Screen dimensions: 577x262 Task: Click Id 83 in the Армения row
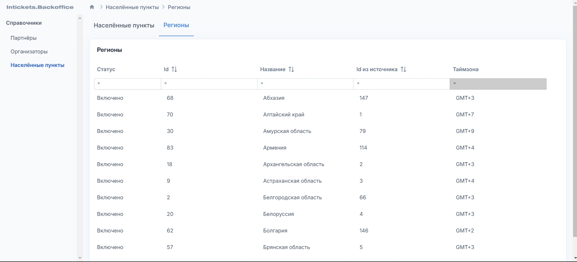[x=170, y=148]
